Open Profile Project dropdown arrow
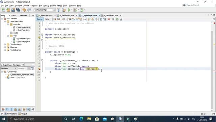This screenshot has width=216, height=122. 85,10
